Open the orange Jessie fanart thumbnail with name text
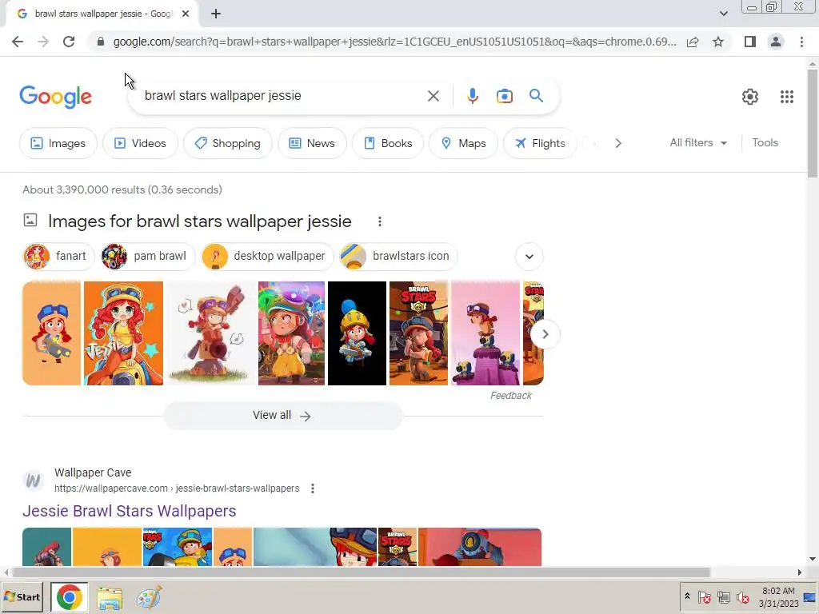This screenshot has height=614, width=819. [123, 333]
